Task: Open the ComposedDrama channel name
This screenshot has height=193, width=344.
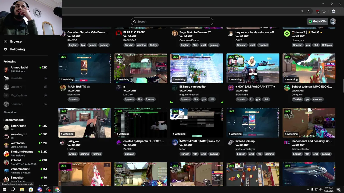Action: 189,40
